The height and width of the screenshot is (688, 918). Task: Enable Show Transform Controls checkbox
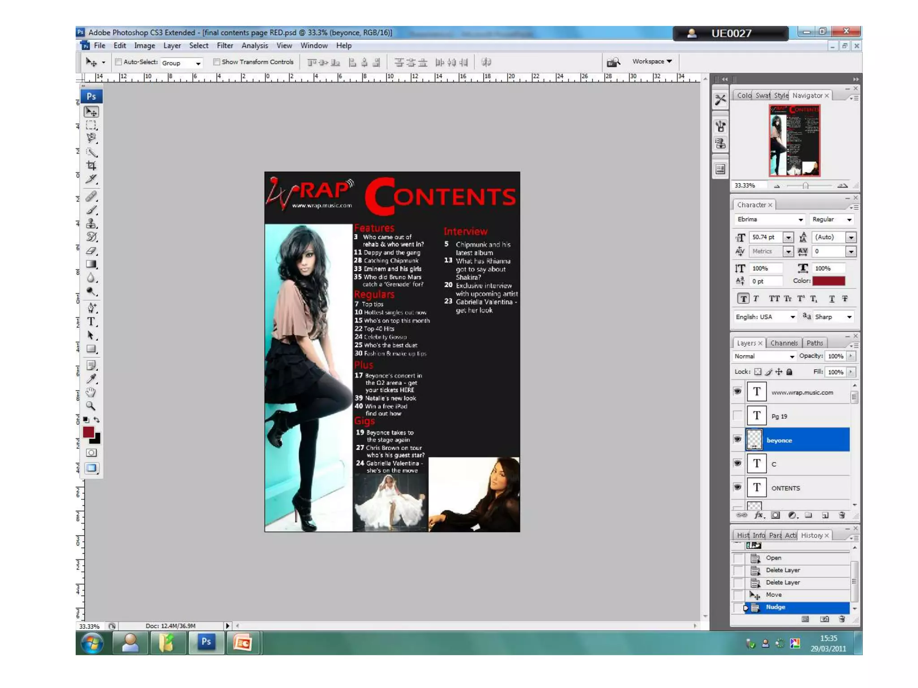tap(217, 62)
